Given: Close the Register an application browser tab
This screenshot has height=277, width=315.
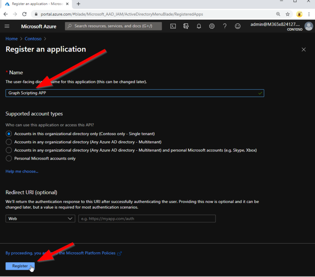Looking at the screenshot, I should click(67, 4).
